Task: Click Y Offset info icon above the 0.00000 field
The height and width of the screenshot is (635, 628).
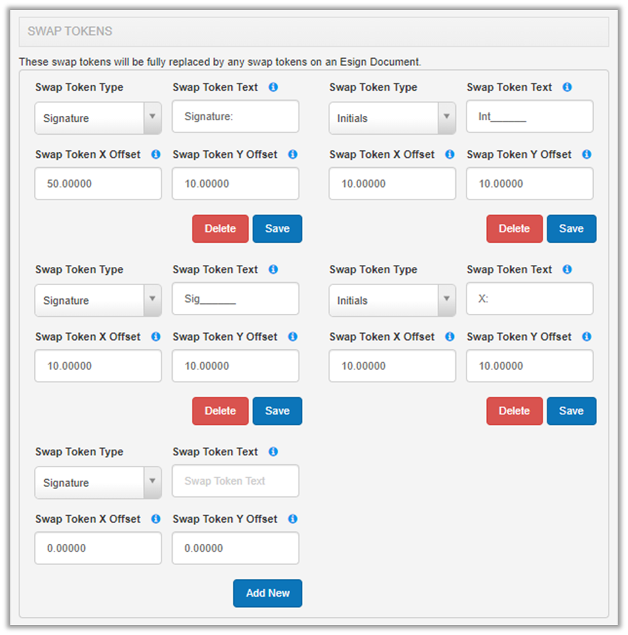Action: coord(292,519)
